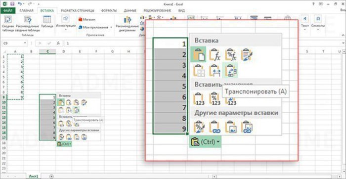Select column H header

click(129, 51)
